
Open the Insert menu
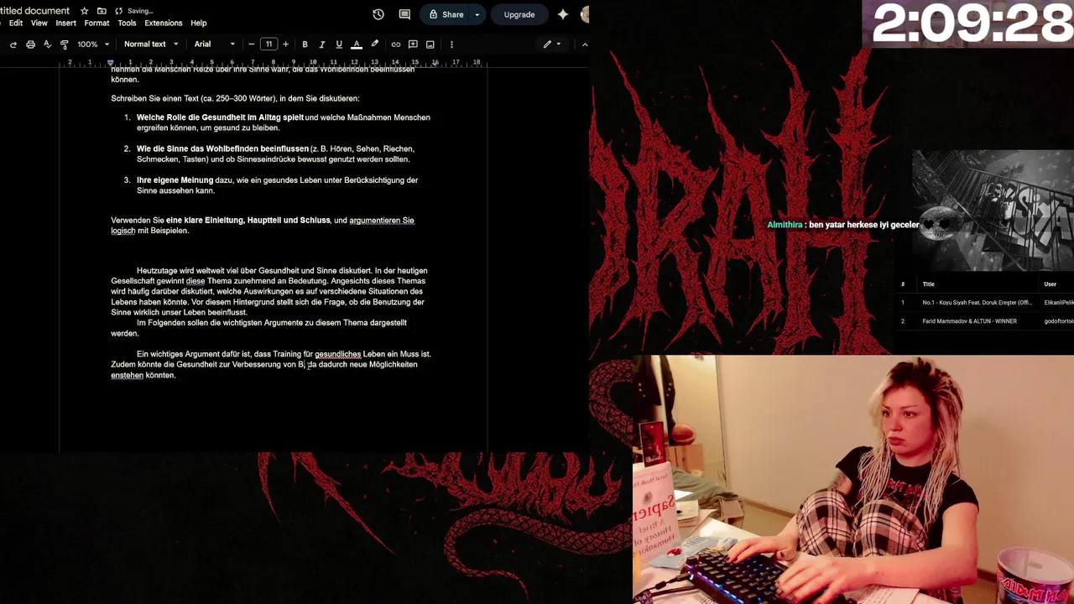(x=65, y=23)
